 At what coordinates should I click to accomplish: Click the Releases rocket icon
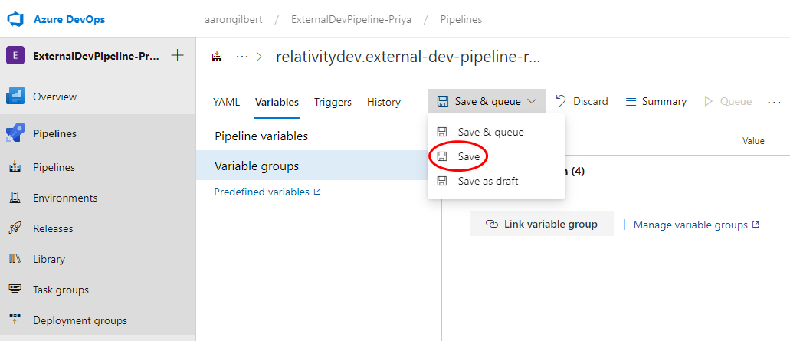pyautogui.click(x=15, y=228)
